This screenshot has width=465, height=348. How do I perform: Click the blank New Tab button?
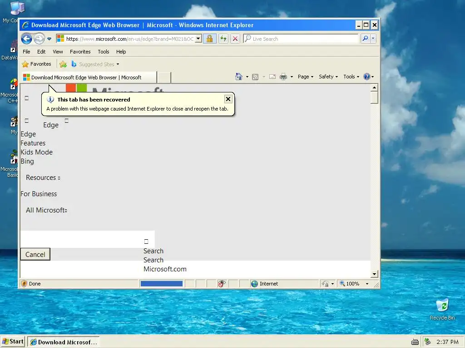click(164, 77)
